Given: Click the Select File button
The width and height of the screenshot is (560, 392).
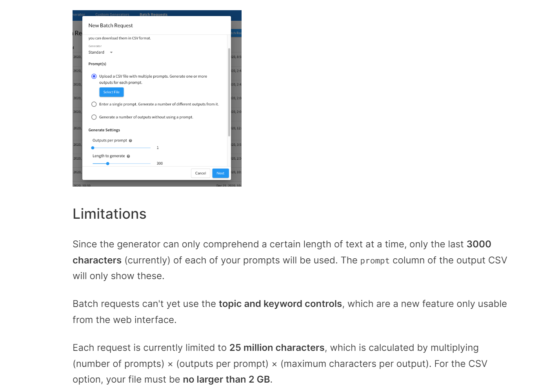Looking at the screenshot, I should 111,92.
